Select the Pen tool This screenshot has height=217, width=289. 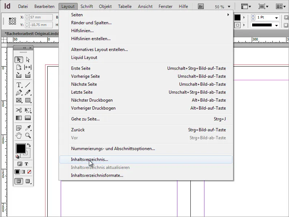pyautogui.click(x=19, y=93)
